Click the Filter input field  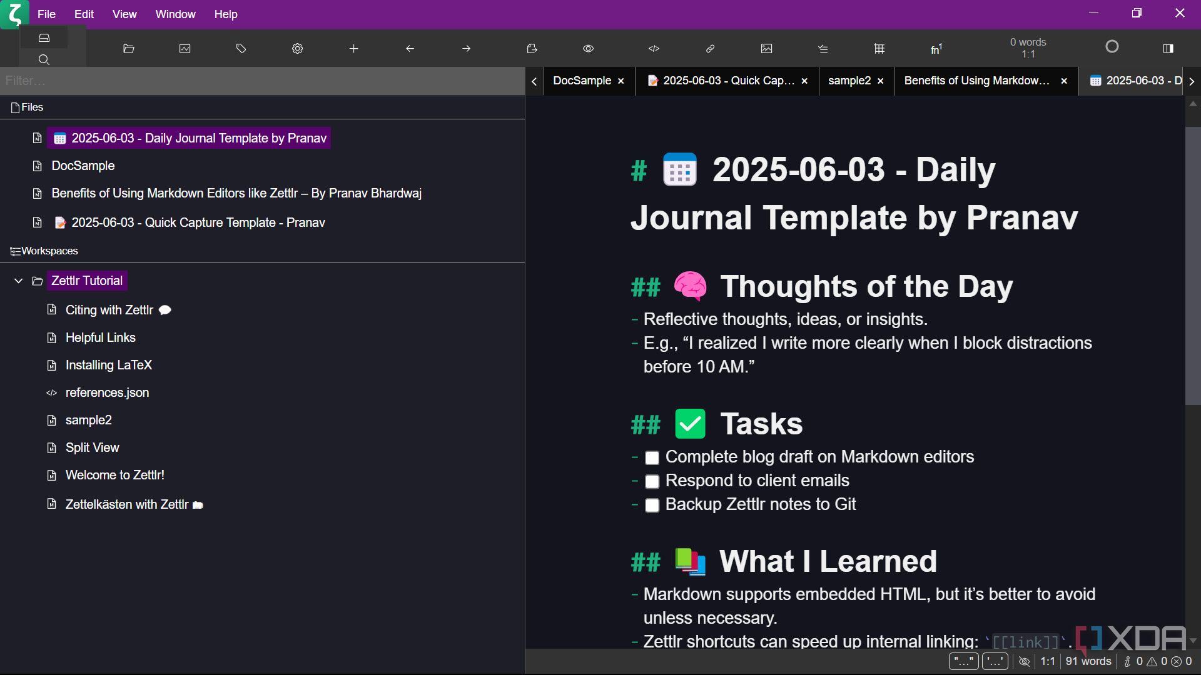pos(263,81)
